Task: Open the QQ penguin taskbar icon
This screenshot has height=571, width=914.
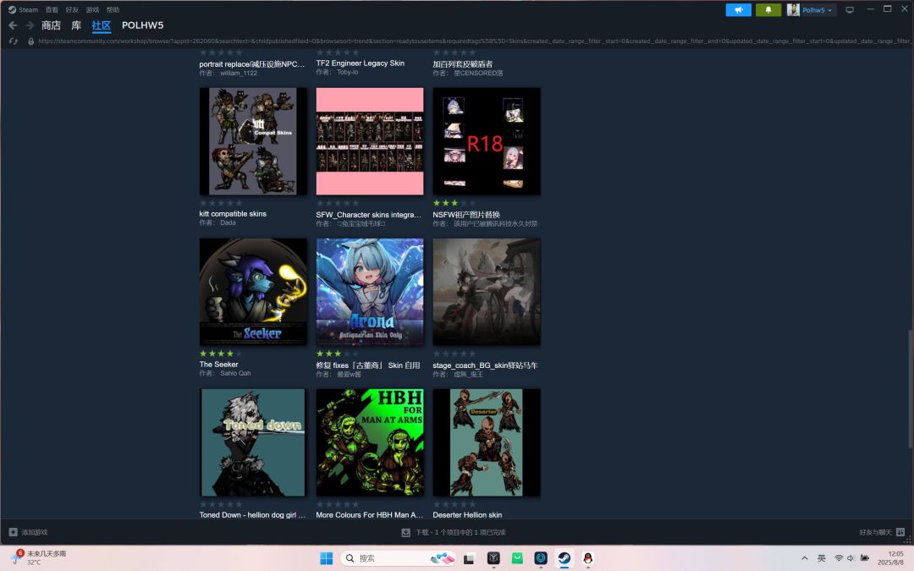Action: (x=587, y=558)
